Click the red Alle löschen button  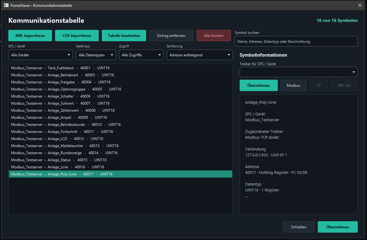coord(214,36)
